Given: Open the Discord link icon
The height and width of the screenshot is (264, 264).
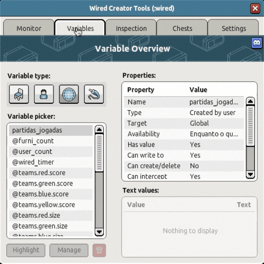Looking at the screenshot, I should (257, 43).
